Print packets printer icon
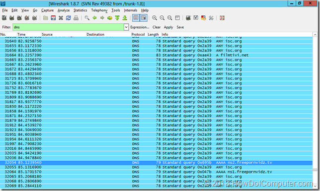 click(x=76, y=18)
